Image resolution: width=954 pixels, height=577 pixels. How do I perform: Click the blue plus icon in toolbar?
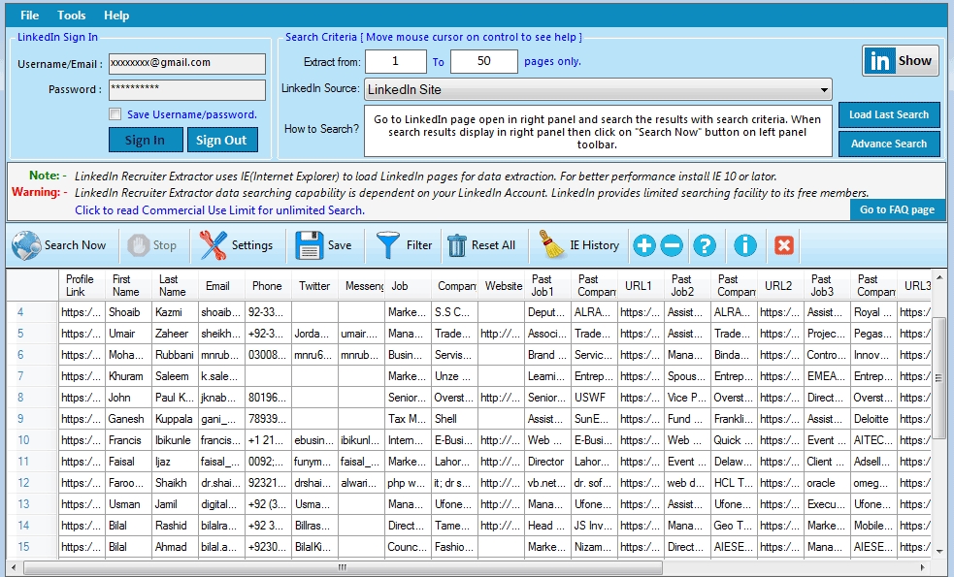click(643, 245)
